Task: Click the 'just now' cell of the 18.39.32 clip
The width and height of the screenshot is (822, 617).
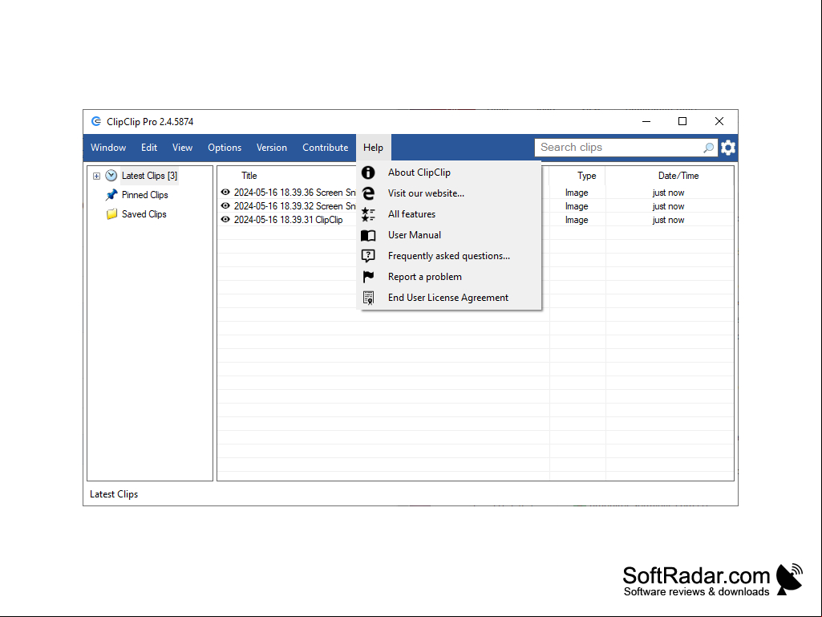Action: pos(668,206)
